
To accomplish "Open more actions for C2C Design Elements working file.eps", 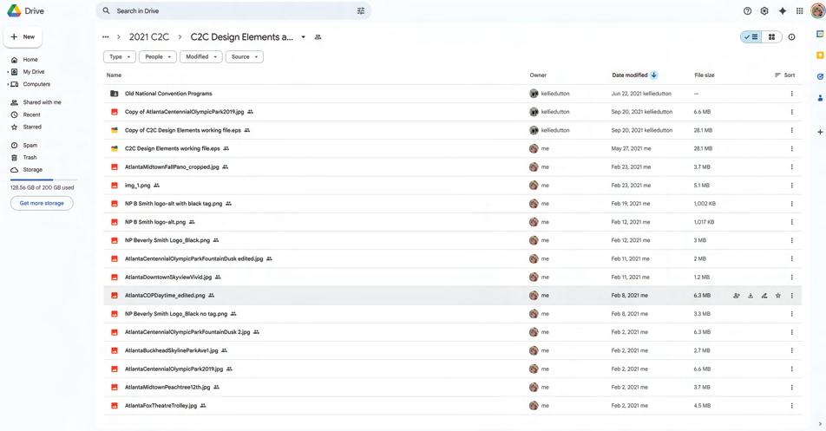I will [x=792, y=148].
